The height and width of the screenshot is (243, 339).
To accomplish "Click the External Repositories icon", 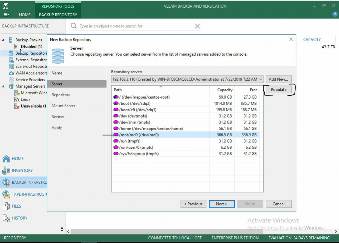I will (12, 60).
